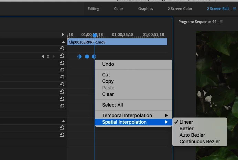Viewport: 238px width, 160px height.
Task: Click the 2 Screen Edit workspace tab
Action: pos(218,9)
